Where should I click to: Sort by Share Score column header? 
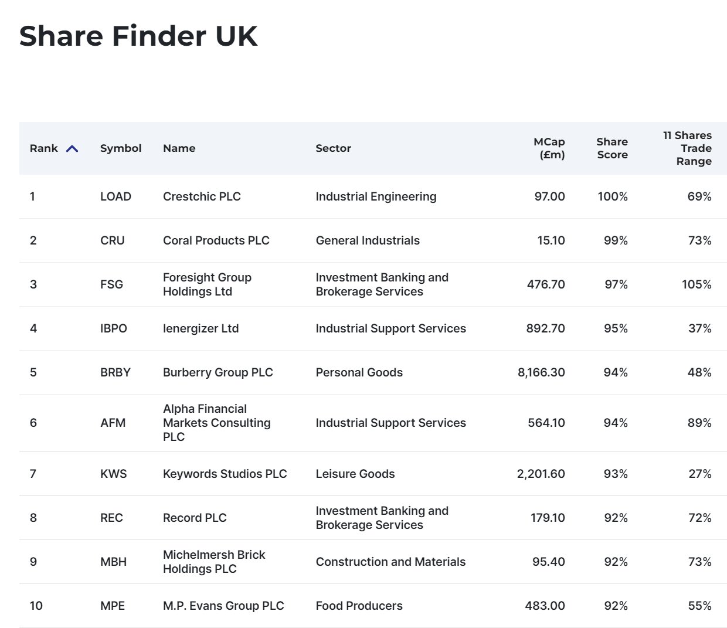click(x=612, y=148)
